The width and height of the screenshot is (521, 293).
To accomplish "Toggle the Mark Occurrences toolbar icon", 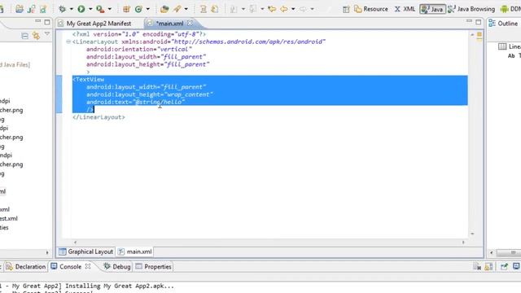I will [x=215, y=9].
